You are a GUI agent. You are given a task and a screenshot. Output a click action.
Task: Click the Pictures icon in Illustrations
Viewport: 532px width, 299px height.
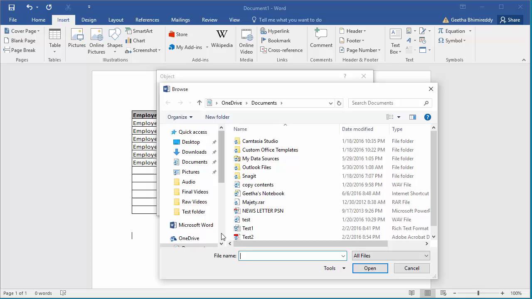[x=77, y=38]
